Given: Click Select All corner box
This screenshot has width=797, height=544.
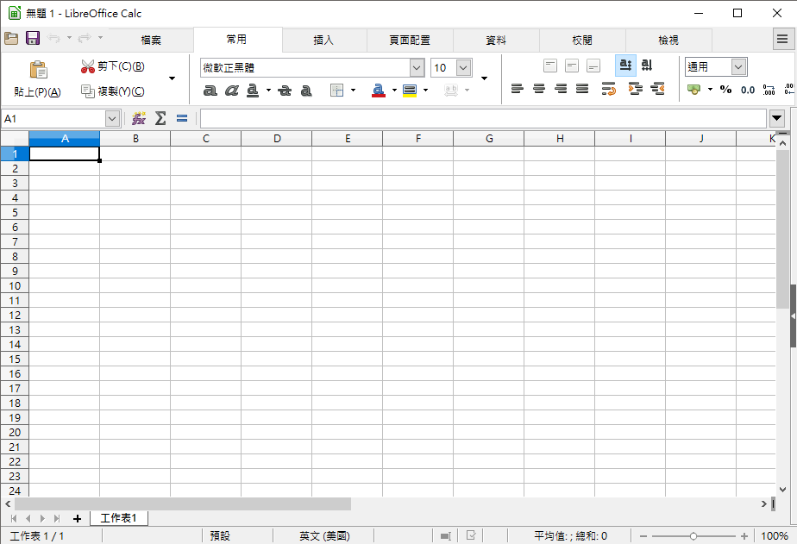Looking at the screenshot, I should 15,138.
